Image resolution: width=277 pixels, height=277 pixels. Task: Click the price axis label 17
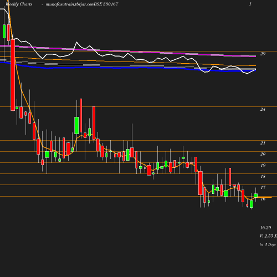click(263, 187)
